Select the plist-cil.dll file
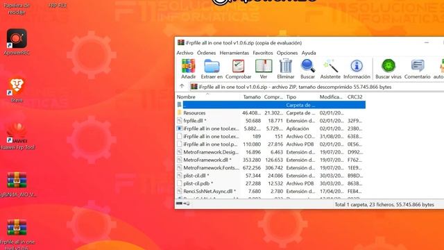Image resolution: width=444 pixels, height=250 pixels. (x=271, y=176)
